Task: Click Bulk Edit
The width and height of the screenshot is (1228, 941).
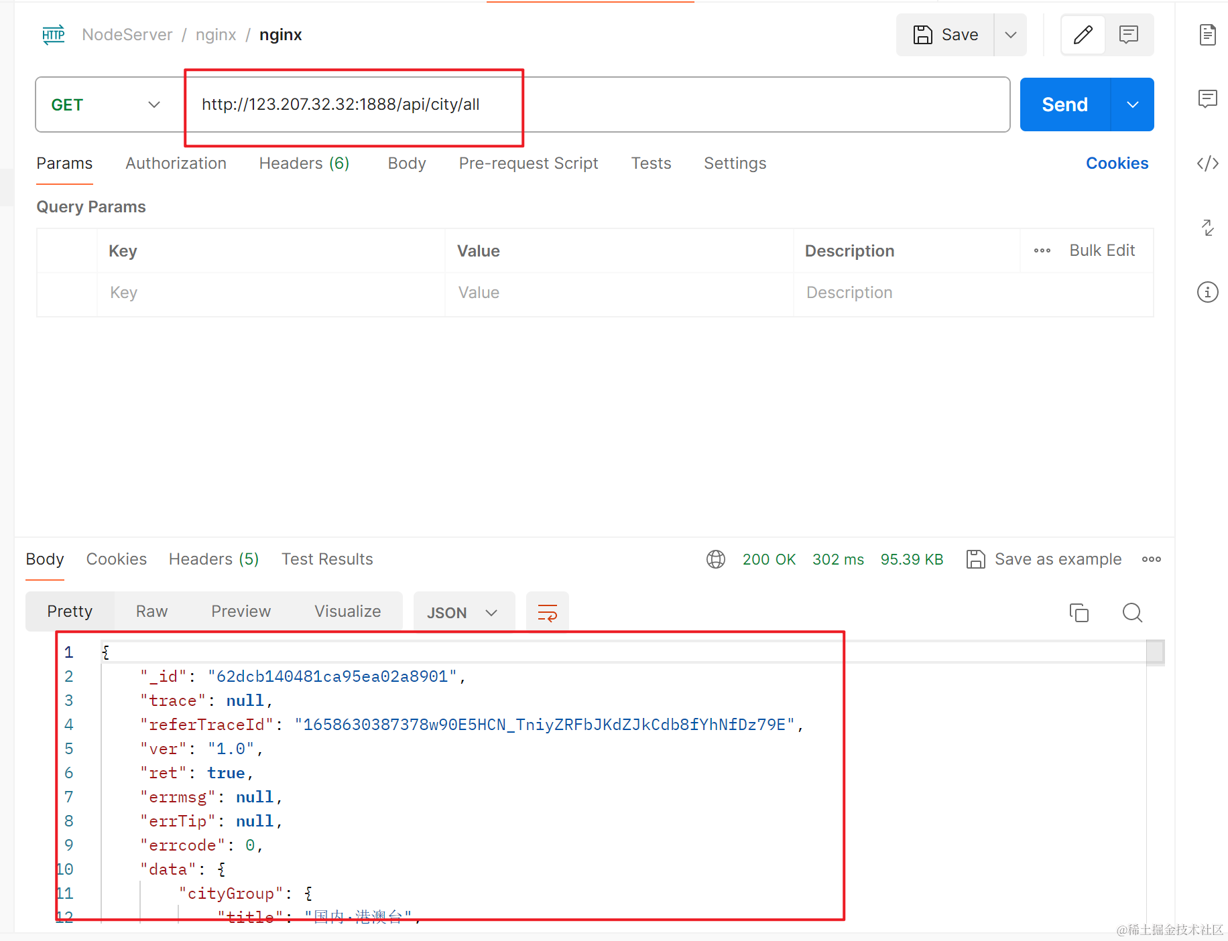Action: coord(1102,250)
